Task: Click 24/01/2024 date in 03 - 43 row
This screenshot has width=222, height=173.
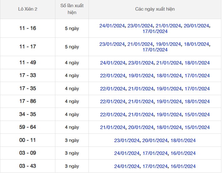Action: [x=127, y=166]
